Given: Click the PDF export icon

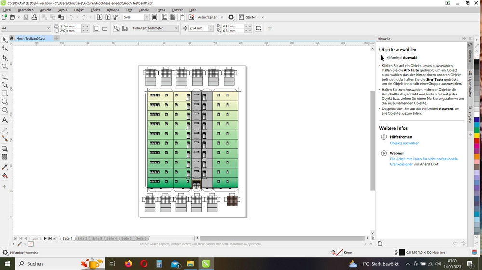Looking at the screenshot, I should (116, 17).
